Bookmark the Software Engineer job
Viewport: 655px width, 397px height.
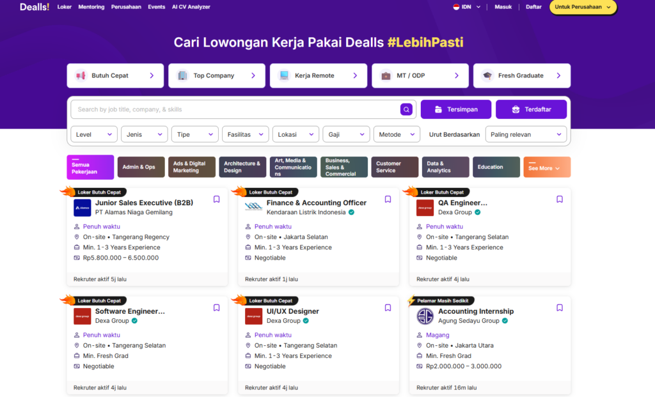click(216, 307)
